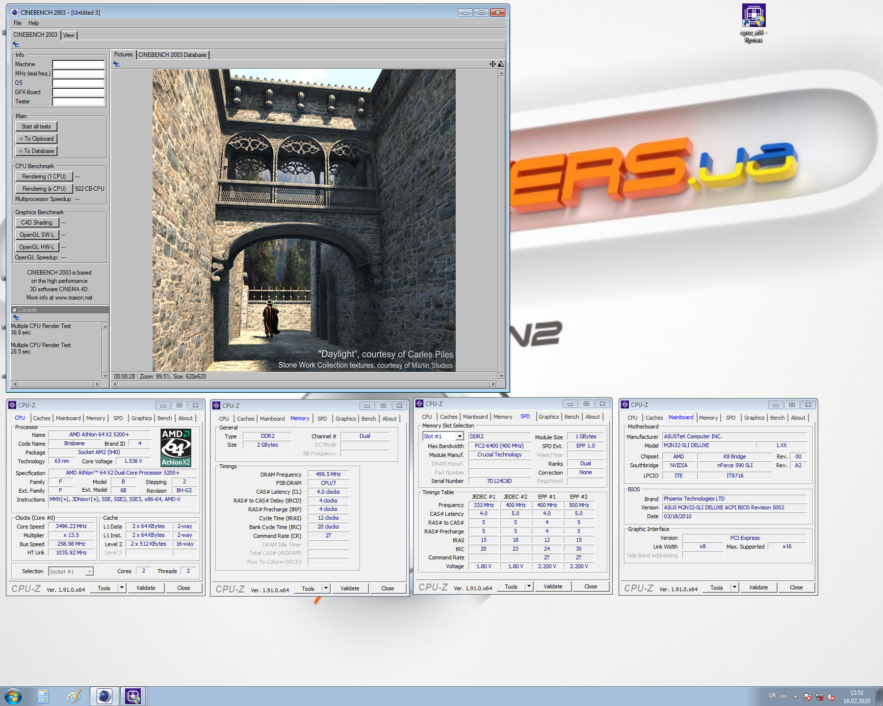Click the pin icon below CINEBENCH 2003 tab
Viewport: 883px width, 706px height.
click(x=16, y=44)
